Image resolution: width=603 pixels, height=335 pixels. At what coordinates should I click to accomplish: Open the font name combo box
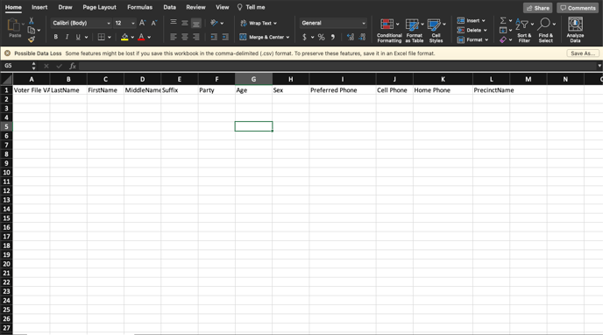click(82, 23)
